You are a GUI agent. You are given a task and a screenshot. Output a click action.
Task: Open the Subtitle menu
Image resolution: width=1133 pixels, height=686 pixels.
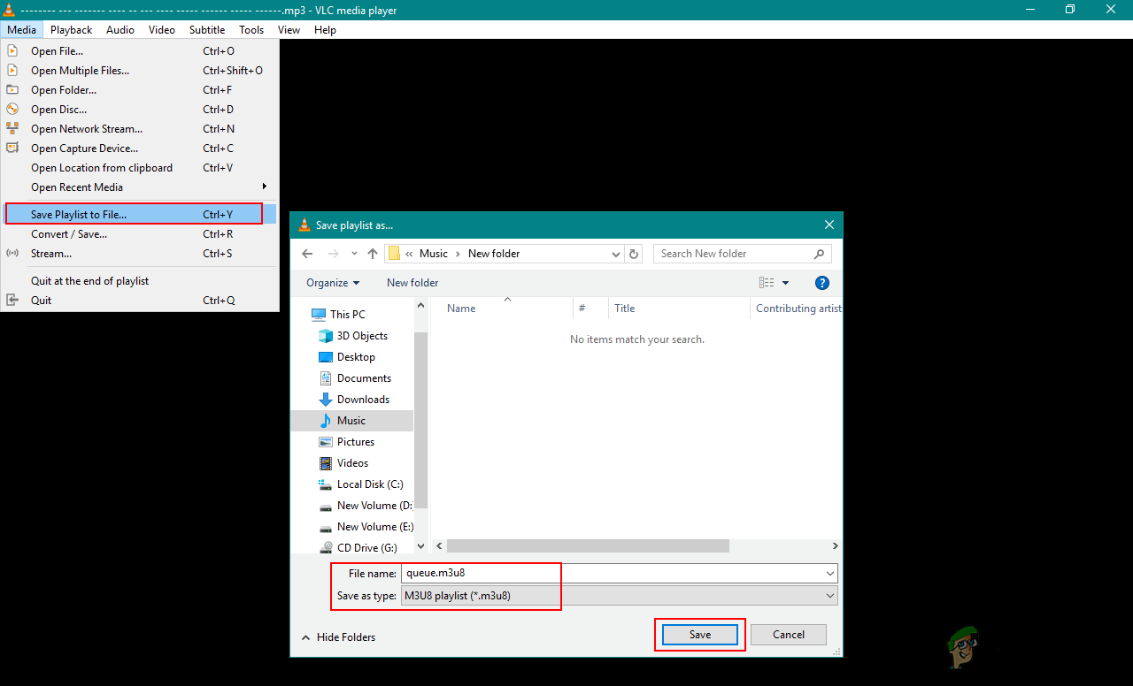[207, 29]
